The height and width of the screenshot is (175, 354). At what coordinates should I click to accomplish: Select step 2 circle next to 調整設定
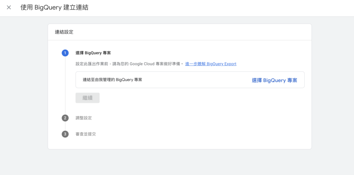point(65,118)
